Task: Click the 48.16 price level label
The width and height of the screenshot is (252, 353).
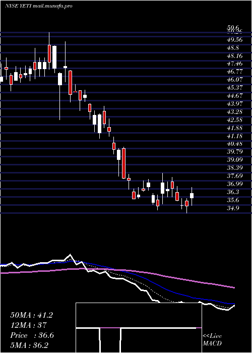Action: [235, 56]
